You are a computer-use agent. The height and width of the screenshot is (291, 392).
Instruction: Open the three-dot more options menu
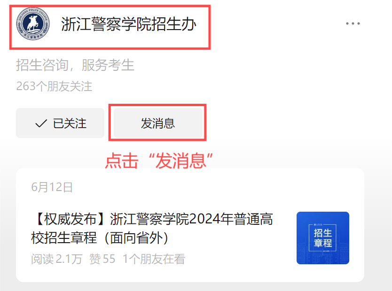coord(353,23)
